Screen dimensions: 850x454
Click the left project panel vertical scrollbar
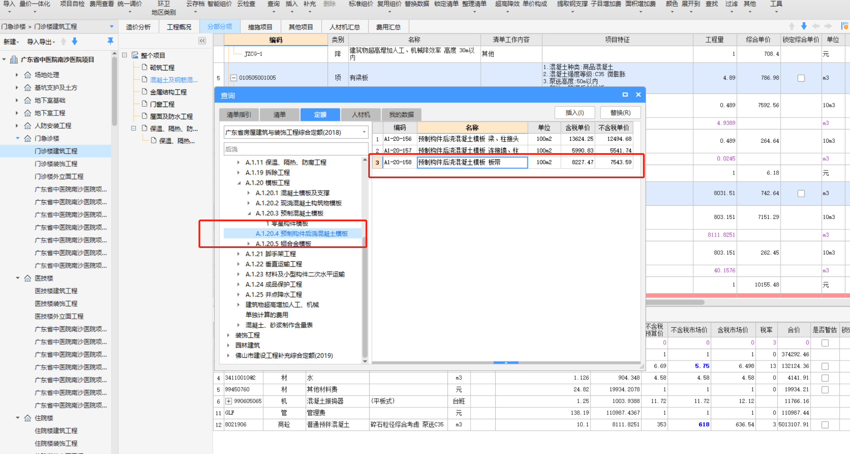(114, 91)
